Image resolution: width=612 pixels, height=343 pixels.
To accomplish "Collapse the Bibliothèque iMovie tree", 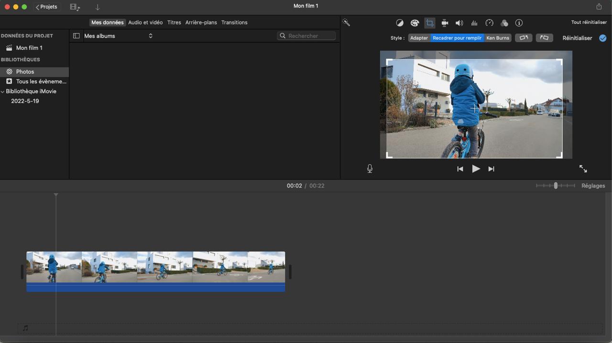I will click(2, 91).
